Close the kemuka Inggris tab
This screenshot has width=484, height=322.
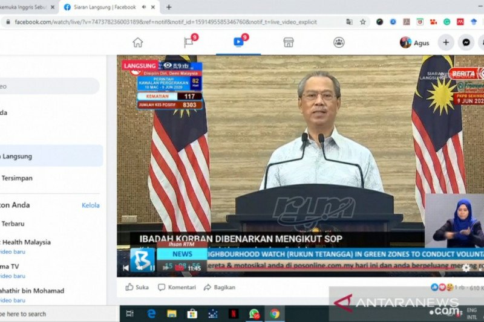point(52,7)
